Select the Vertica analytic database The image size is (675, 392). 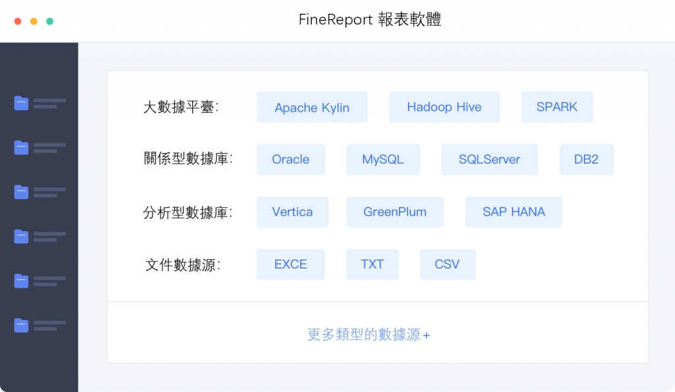[x=292, y=212]
